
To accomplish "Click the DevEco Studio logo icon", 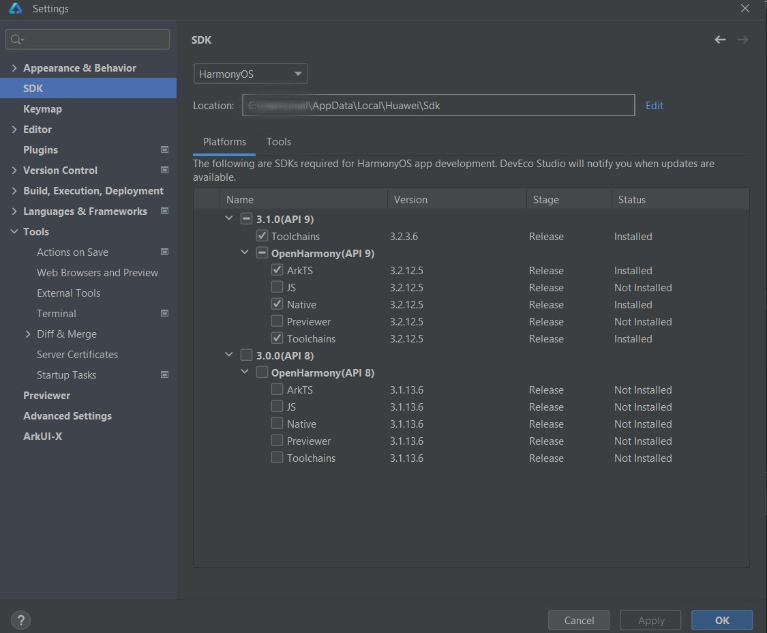I will 16,8.
